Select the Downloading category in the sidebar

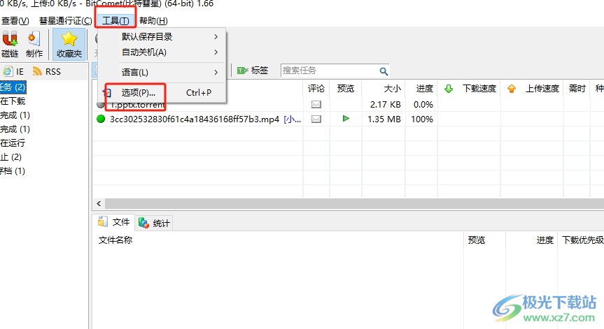(13, 101)
